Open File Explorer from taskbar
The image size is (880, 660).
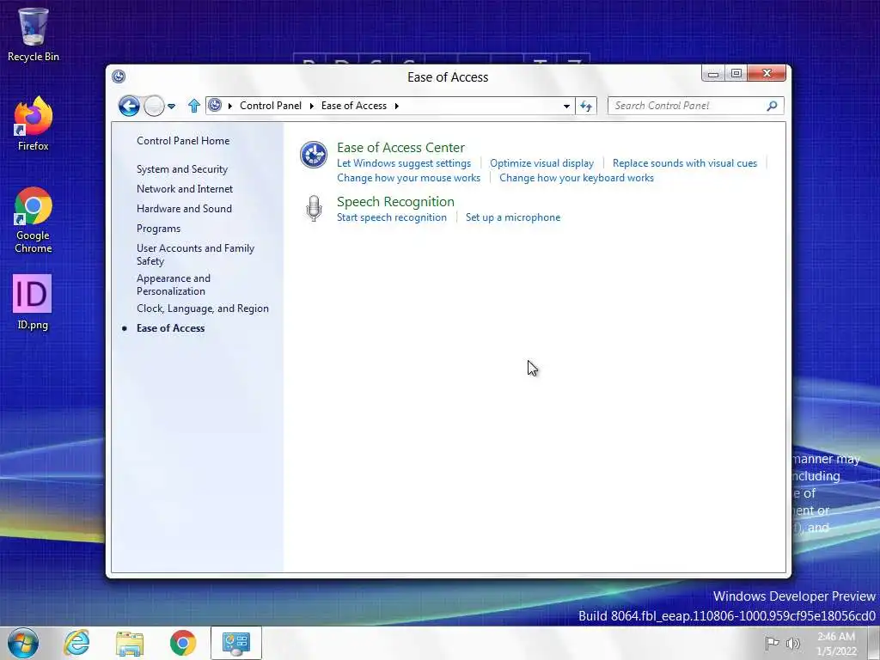[x=130, y=643]
